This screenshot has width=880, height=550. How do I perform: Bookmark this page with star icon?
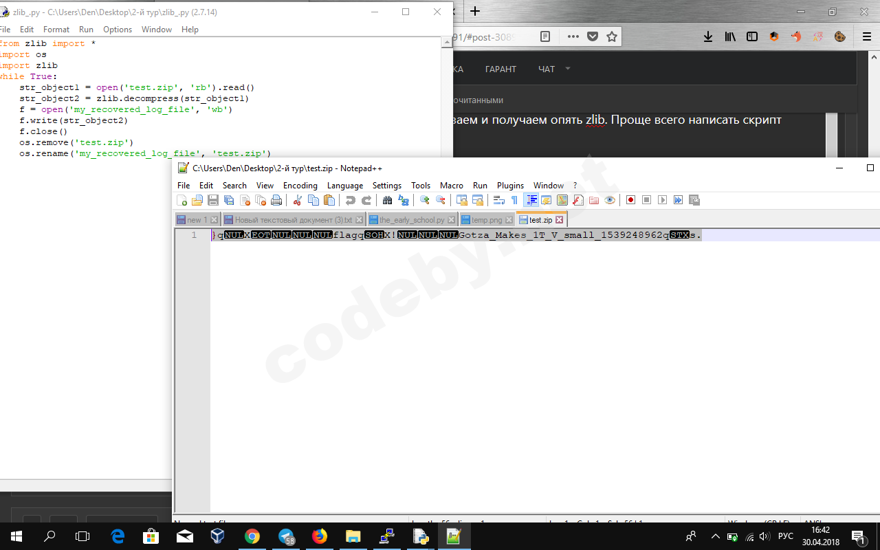[612, 36]
